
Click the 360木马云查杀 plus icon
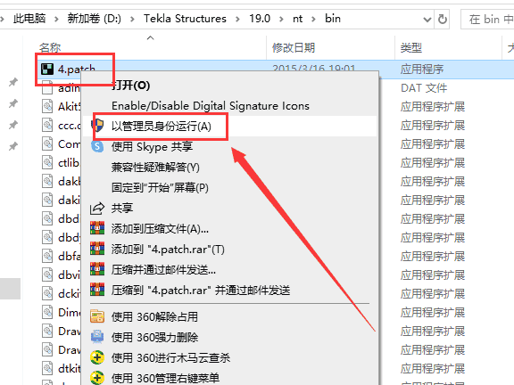[97, 357]
